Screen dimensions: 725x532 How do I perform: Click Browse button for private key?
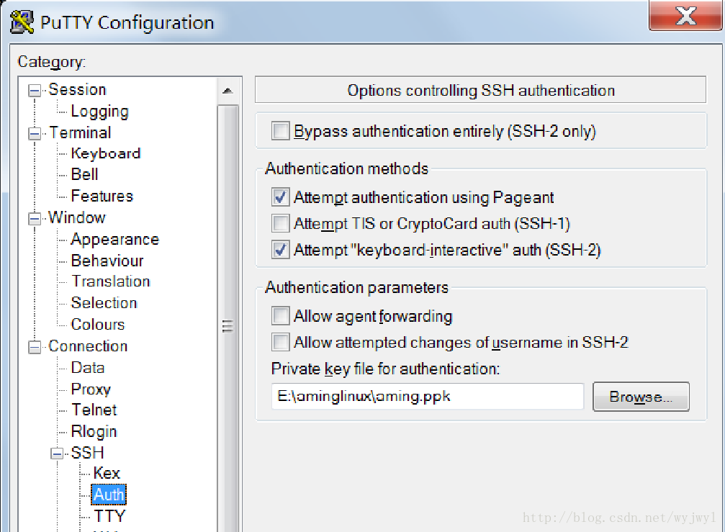641,397
